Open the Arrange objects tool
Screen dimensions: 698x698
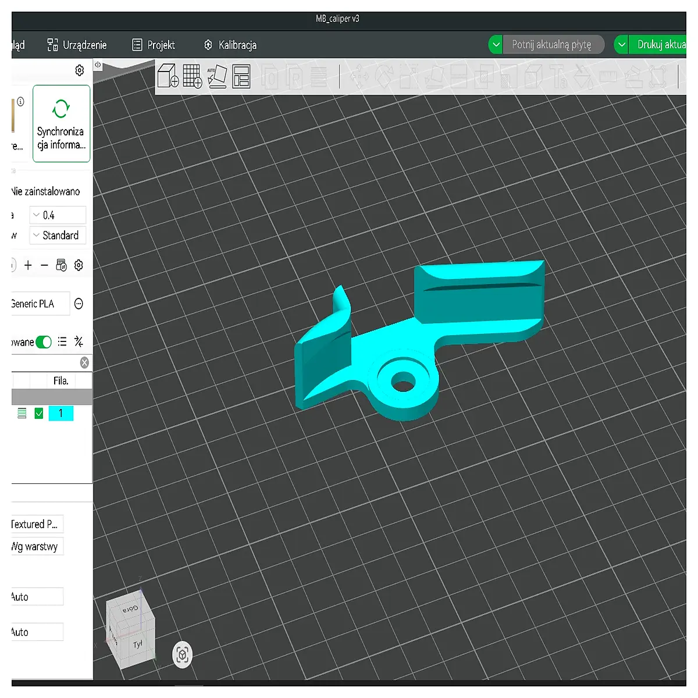(241, 76)
